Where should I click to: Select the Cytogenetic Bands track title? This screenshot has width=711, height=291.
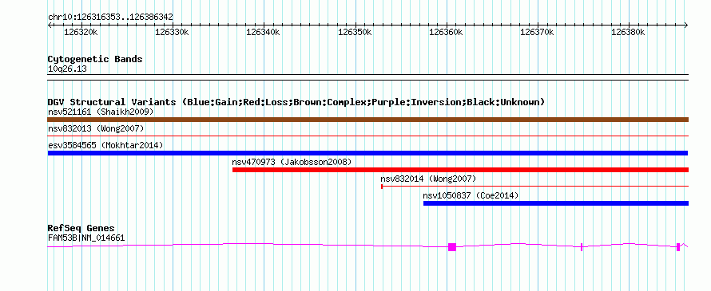[x=95, y=59]
